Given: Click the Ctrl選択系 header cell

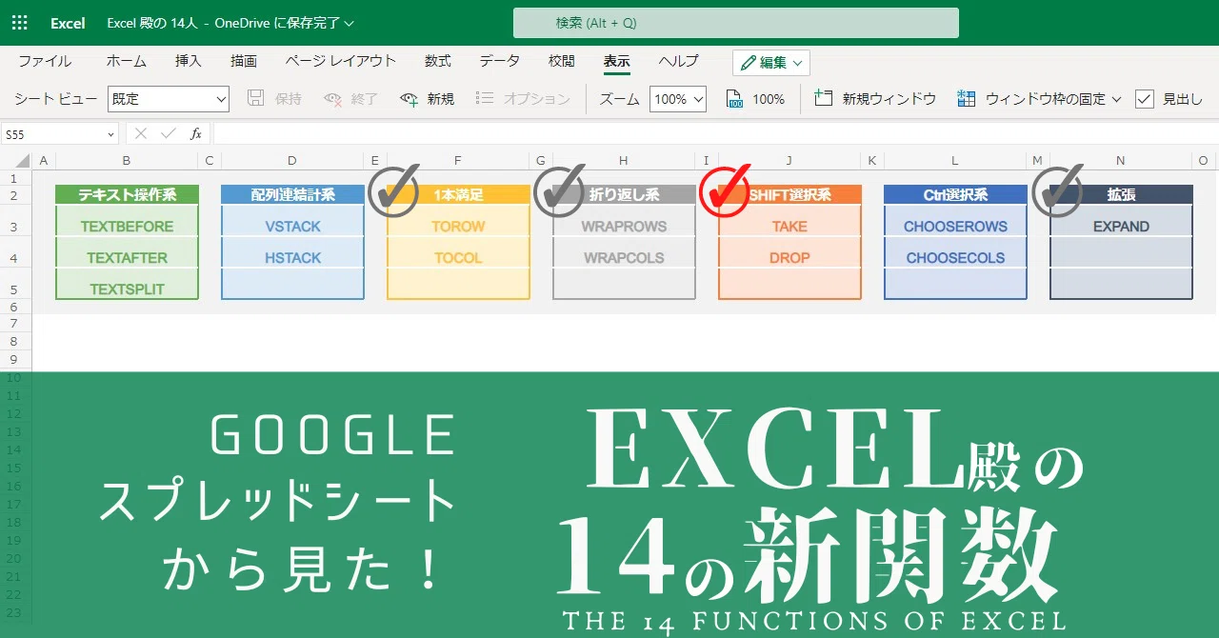Looking at the screenshot, I should pyautogui.click(x=955, y=194).
